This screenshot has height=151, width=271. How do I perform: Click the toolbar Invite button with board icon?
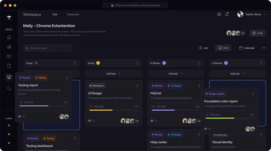click(223, 48)
